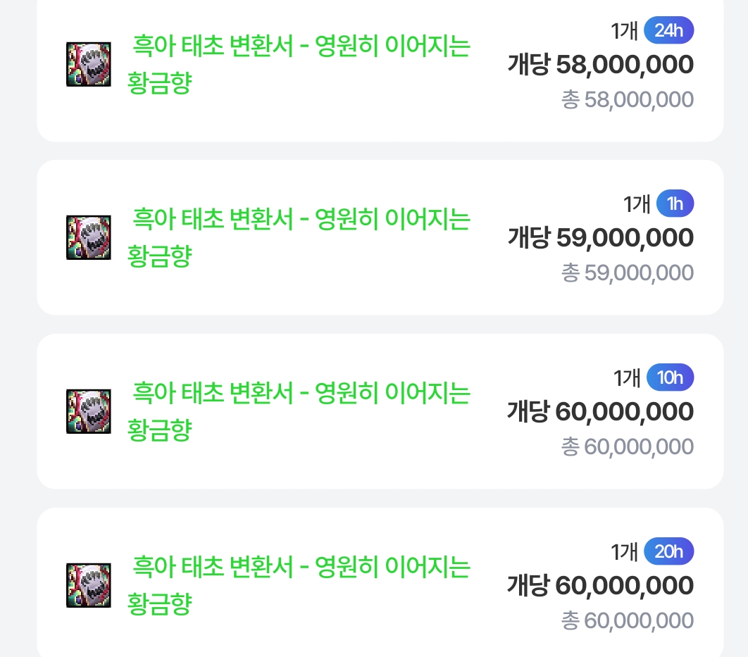The image size is (748, 657).
Task: Click the 20h time remaining badge
Action: coord(668,551)
